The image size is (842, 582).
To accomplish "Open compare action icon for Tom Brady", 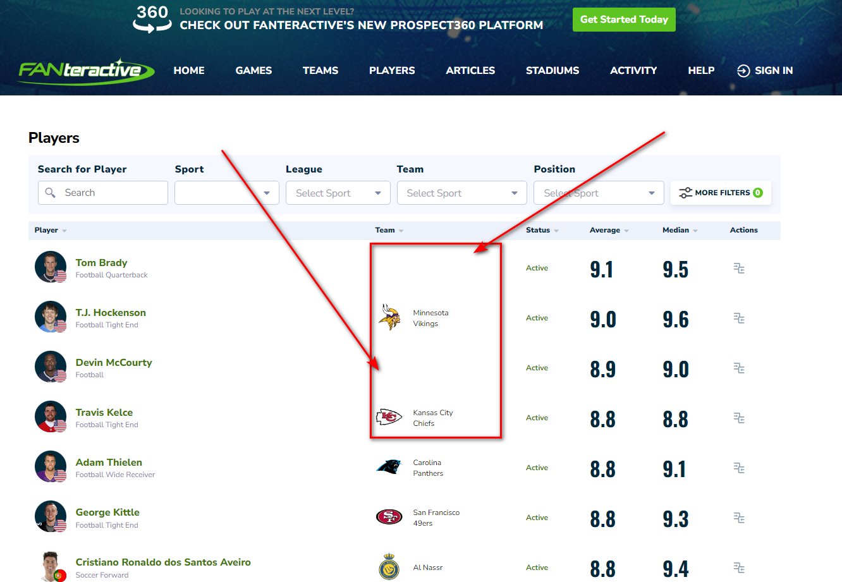I will [x=739, y=269].
